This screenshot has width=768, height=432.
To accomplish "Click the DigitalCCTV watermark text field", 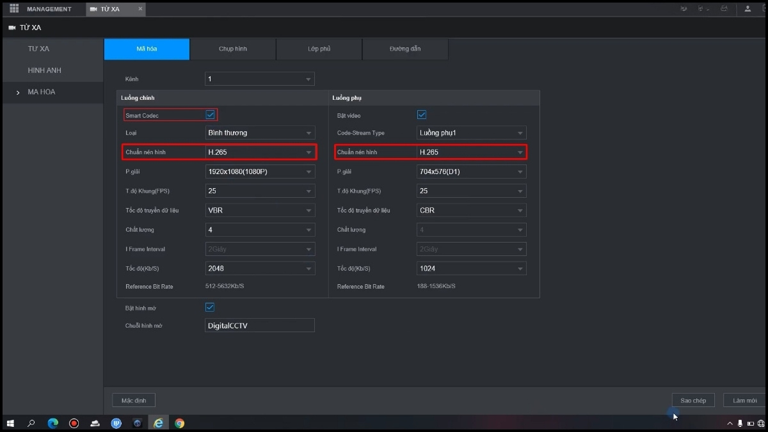I will click(x=260, y=326).
